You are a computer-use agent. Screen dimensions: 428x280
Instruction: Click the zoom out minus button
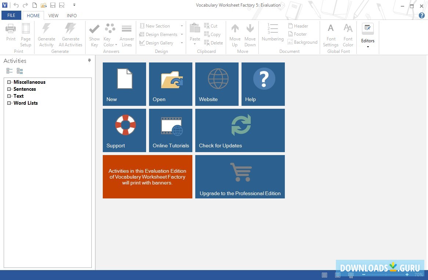point(364,274)
